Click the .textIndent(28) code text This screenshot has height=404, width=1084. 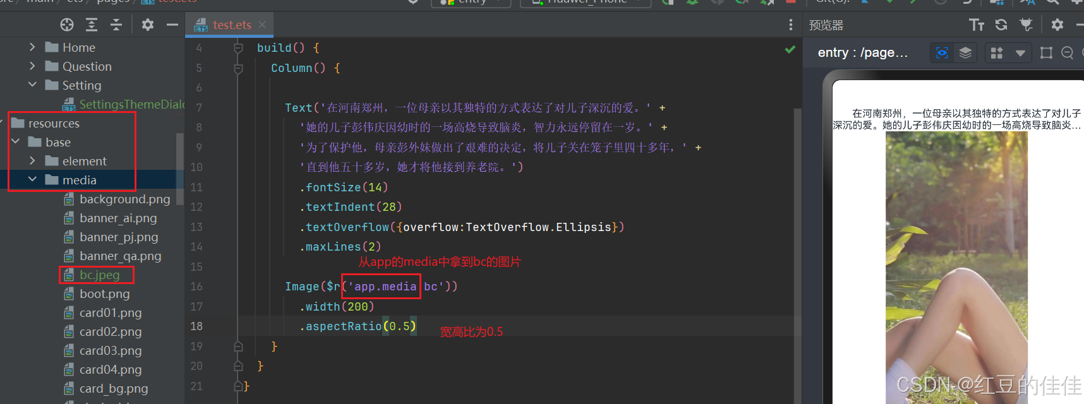pyautogui.click(x=351, y=207)
